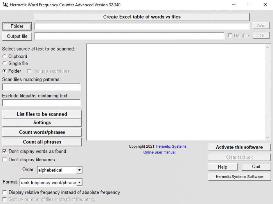The height and width of the screenshot is (204, 273).
Task: Open Help
Action: pyautogui.click(x=223, y=167)
